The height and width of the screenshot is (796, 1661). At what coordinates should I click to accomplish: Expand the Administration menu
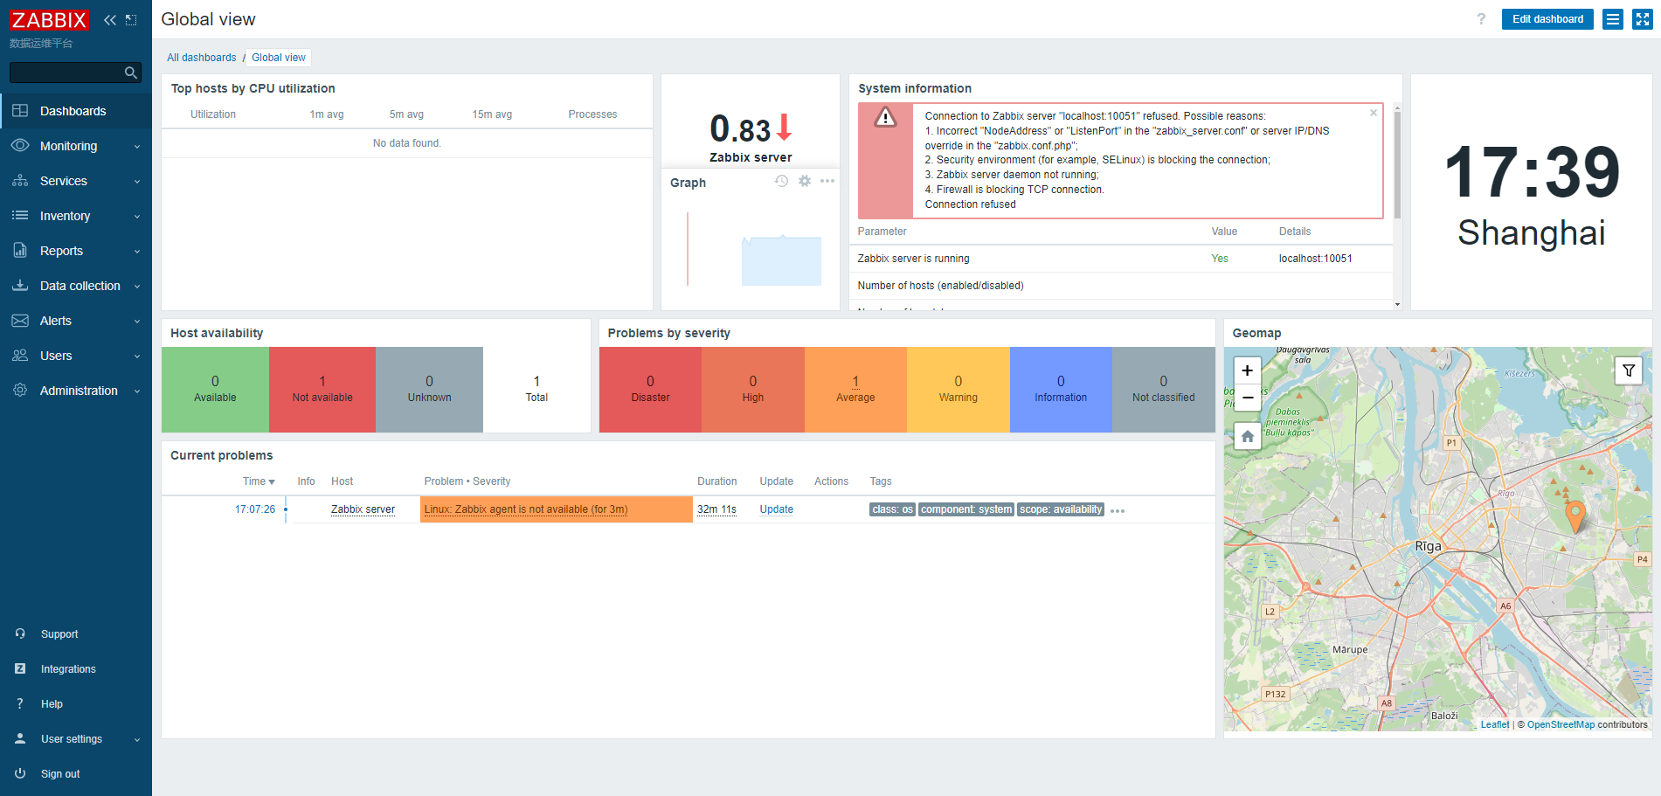pos(76,391)
